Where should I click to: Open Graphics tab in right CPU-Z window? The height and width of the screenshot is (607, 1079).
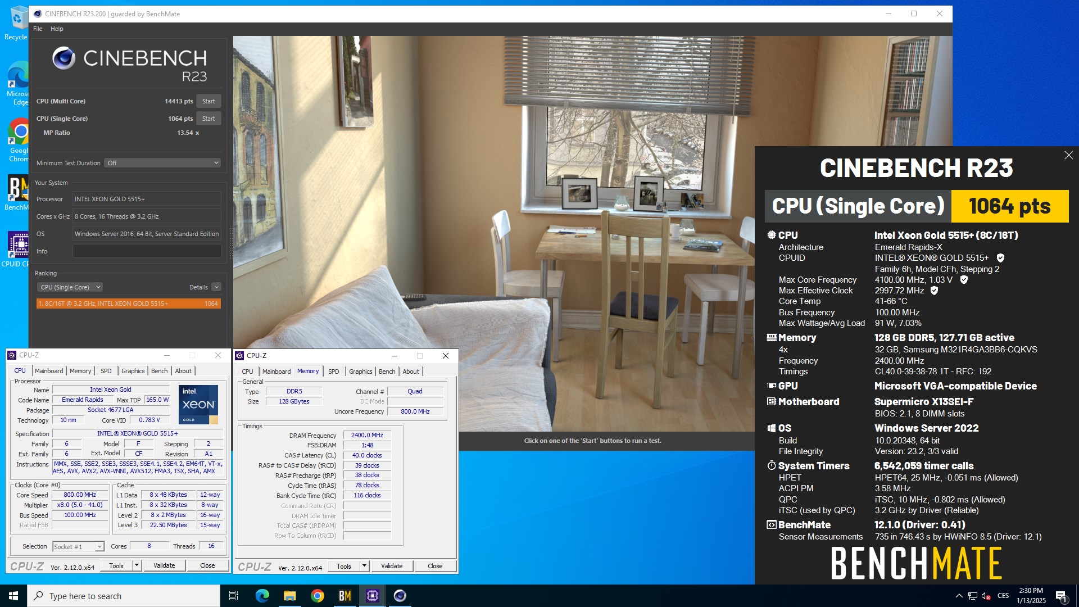click(x=361, y=372)
